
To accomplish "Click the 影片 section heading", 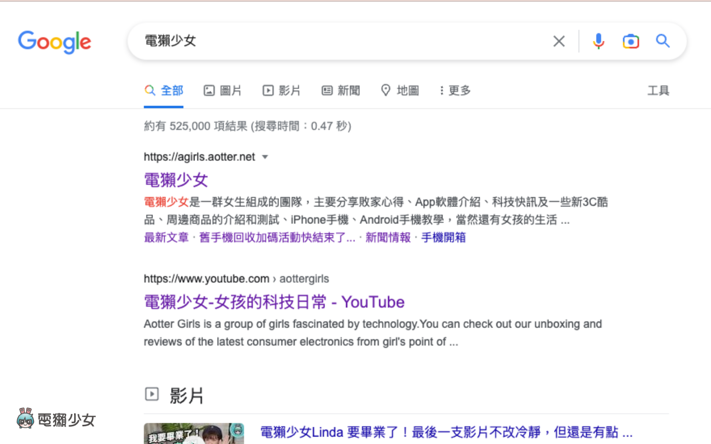I will [x=187, y=396].
